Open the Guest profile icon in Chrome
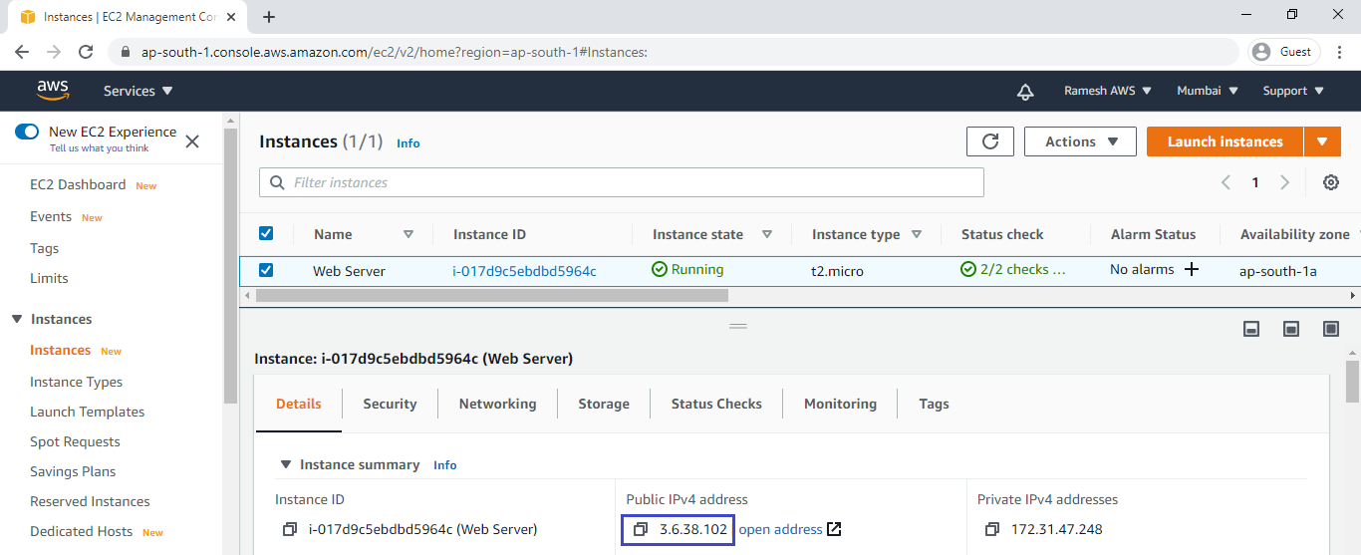The width and height of the screenshot is (1361, 555). tap(1262, 52)
